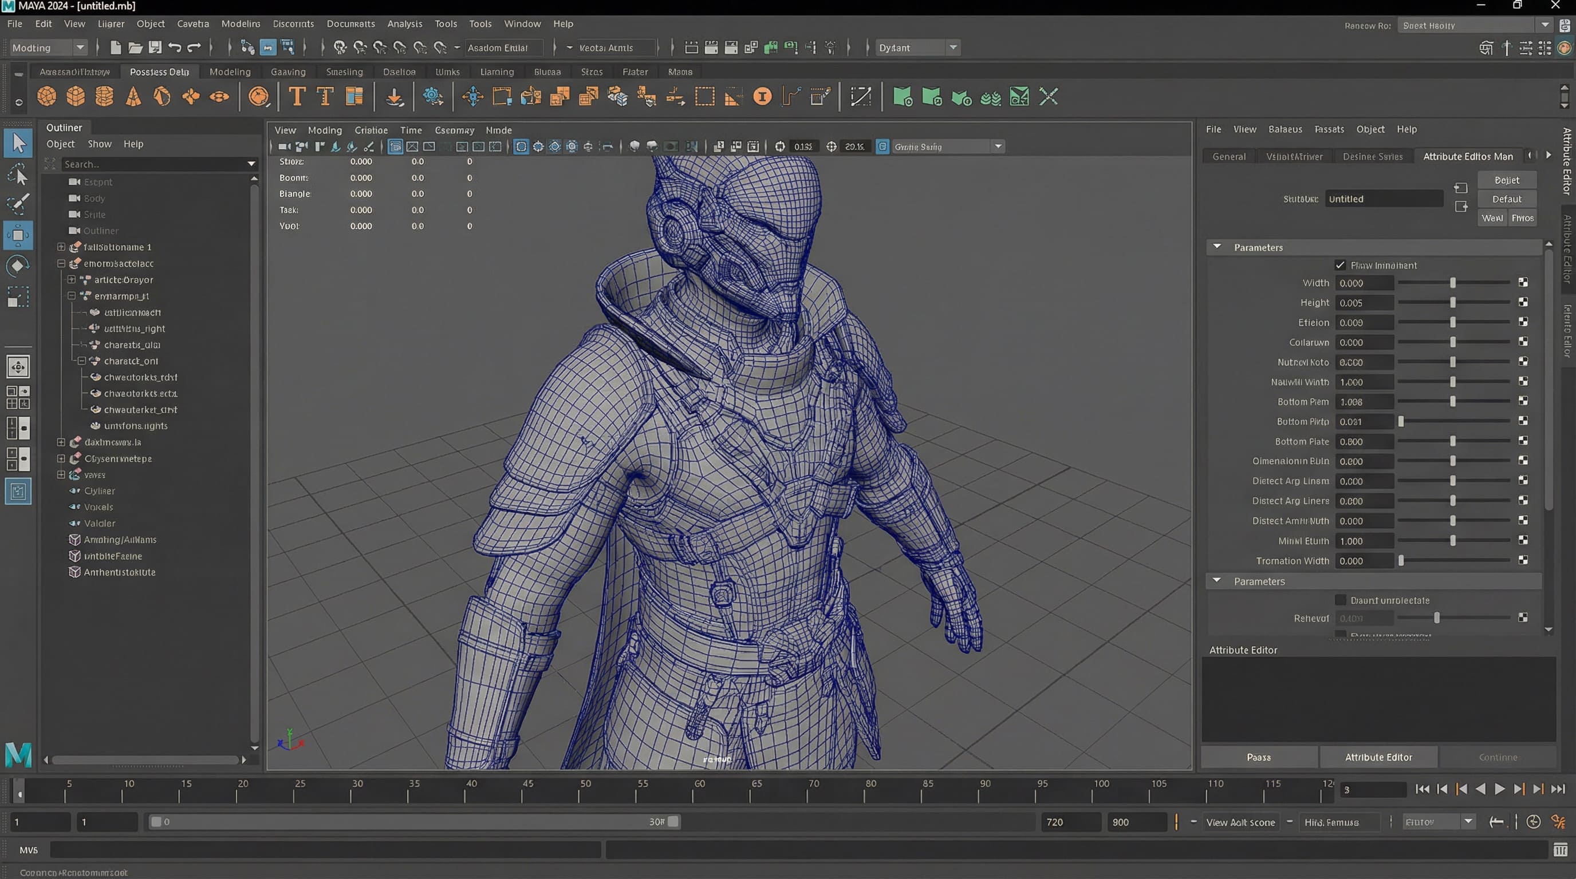This screenshot has height=879, width=1576.
Task: Expand the emorobactelacc node in the Outliner
Action: pyautogui.click(x=61, y=263)
